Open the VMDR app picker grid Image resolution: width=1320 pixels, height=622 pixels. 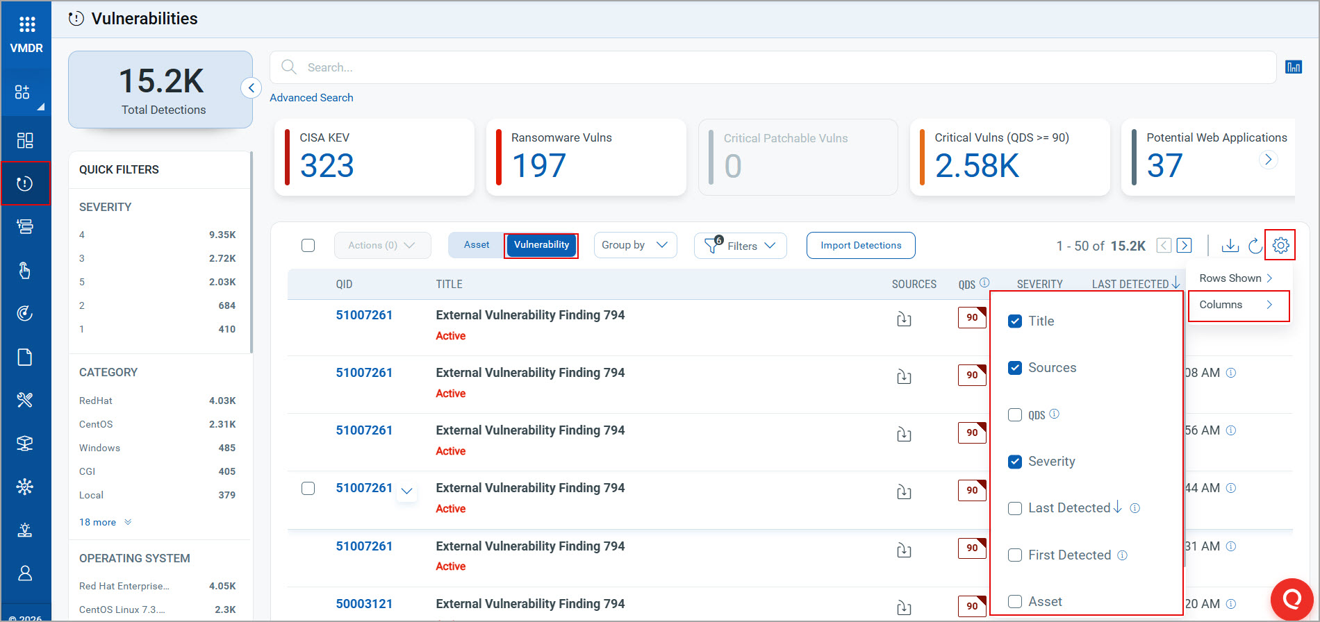[x=26, y=25]
